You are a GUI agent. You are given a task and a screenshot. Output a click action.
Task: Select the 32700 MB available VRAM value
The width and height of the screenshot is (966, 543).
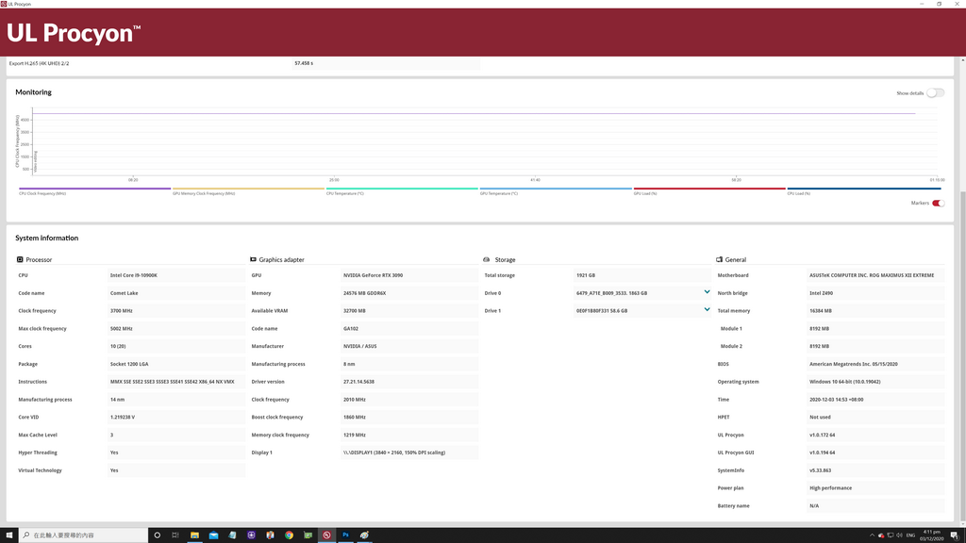pyautogui.click(x=355, y=311)
